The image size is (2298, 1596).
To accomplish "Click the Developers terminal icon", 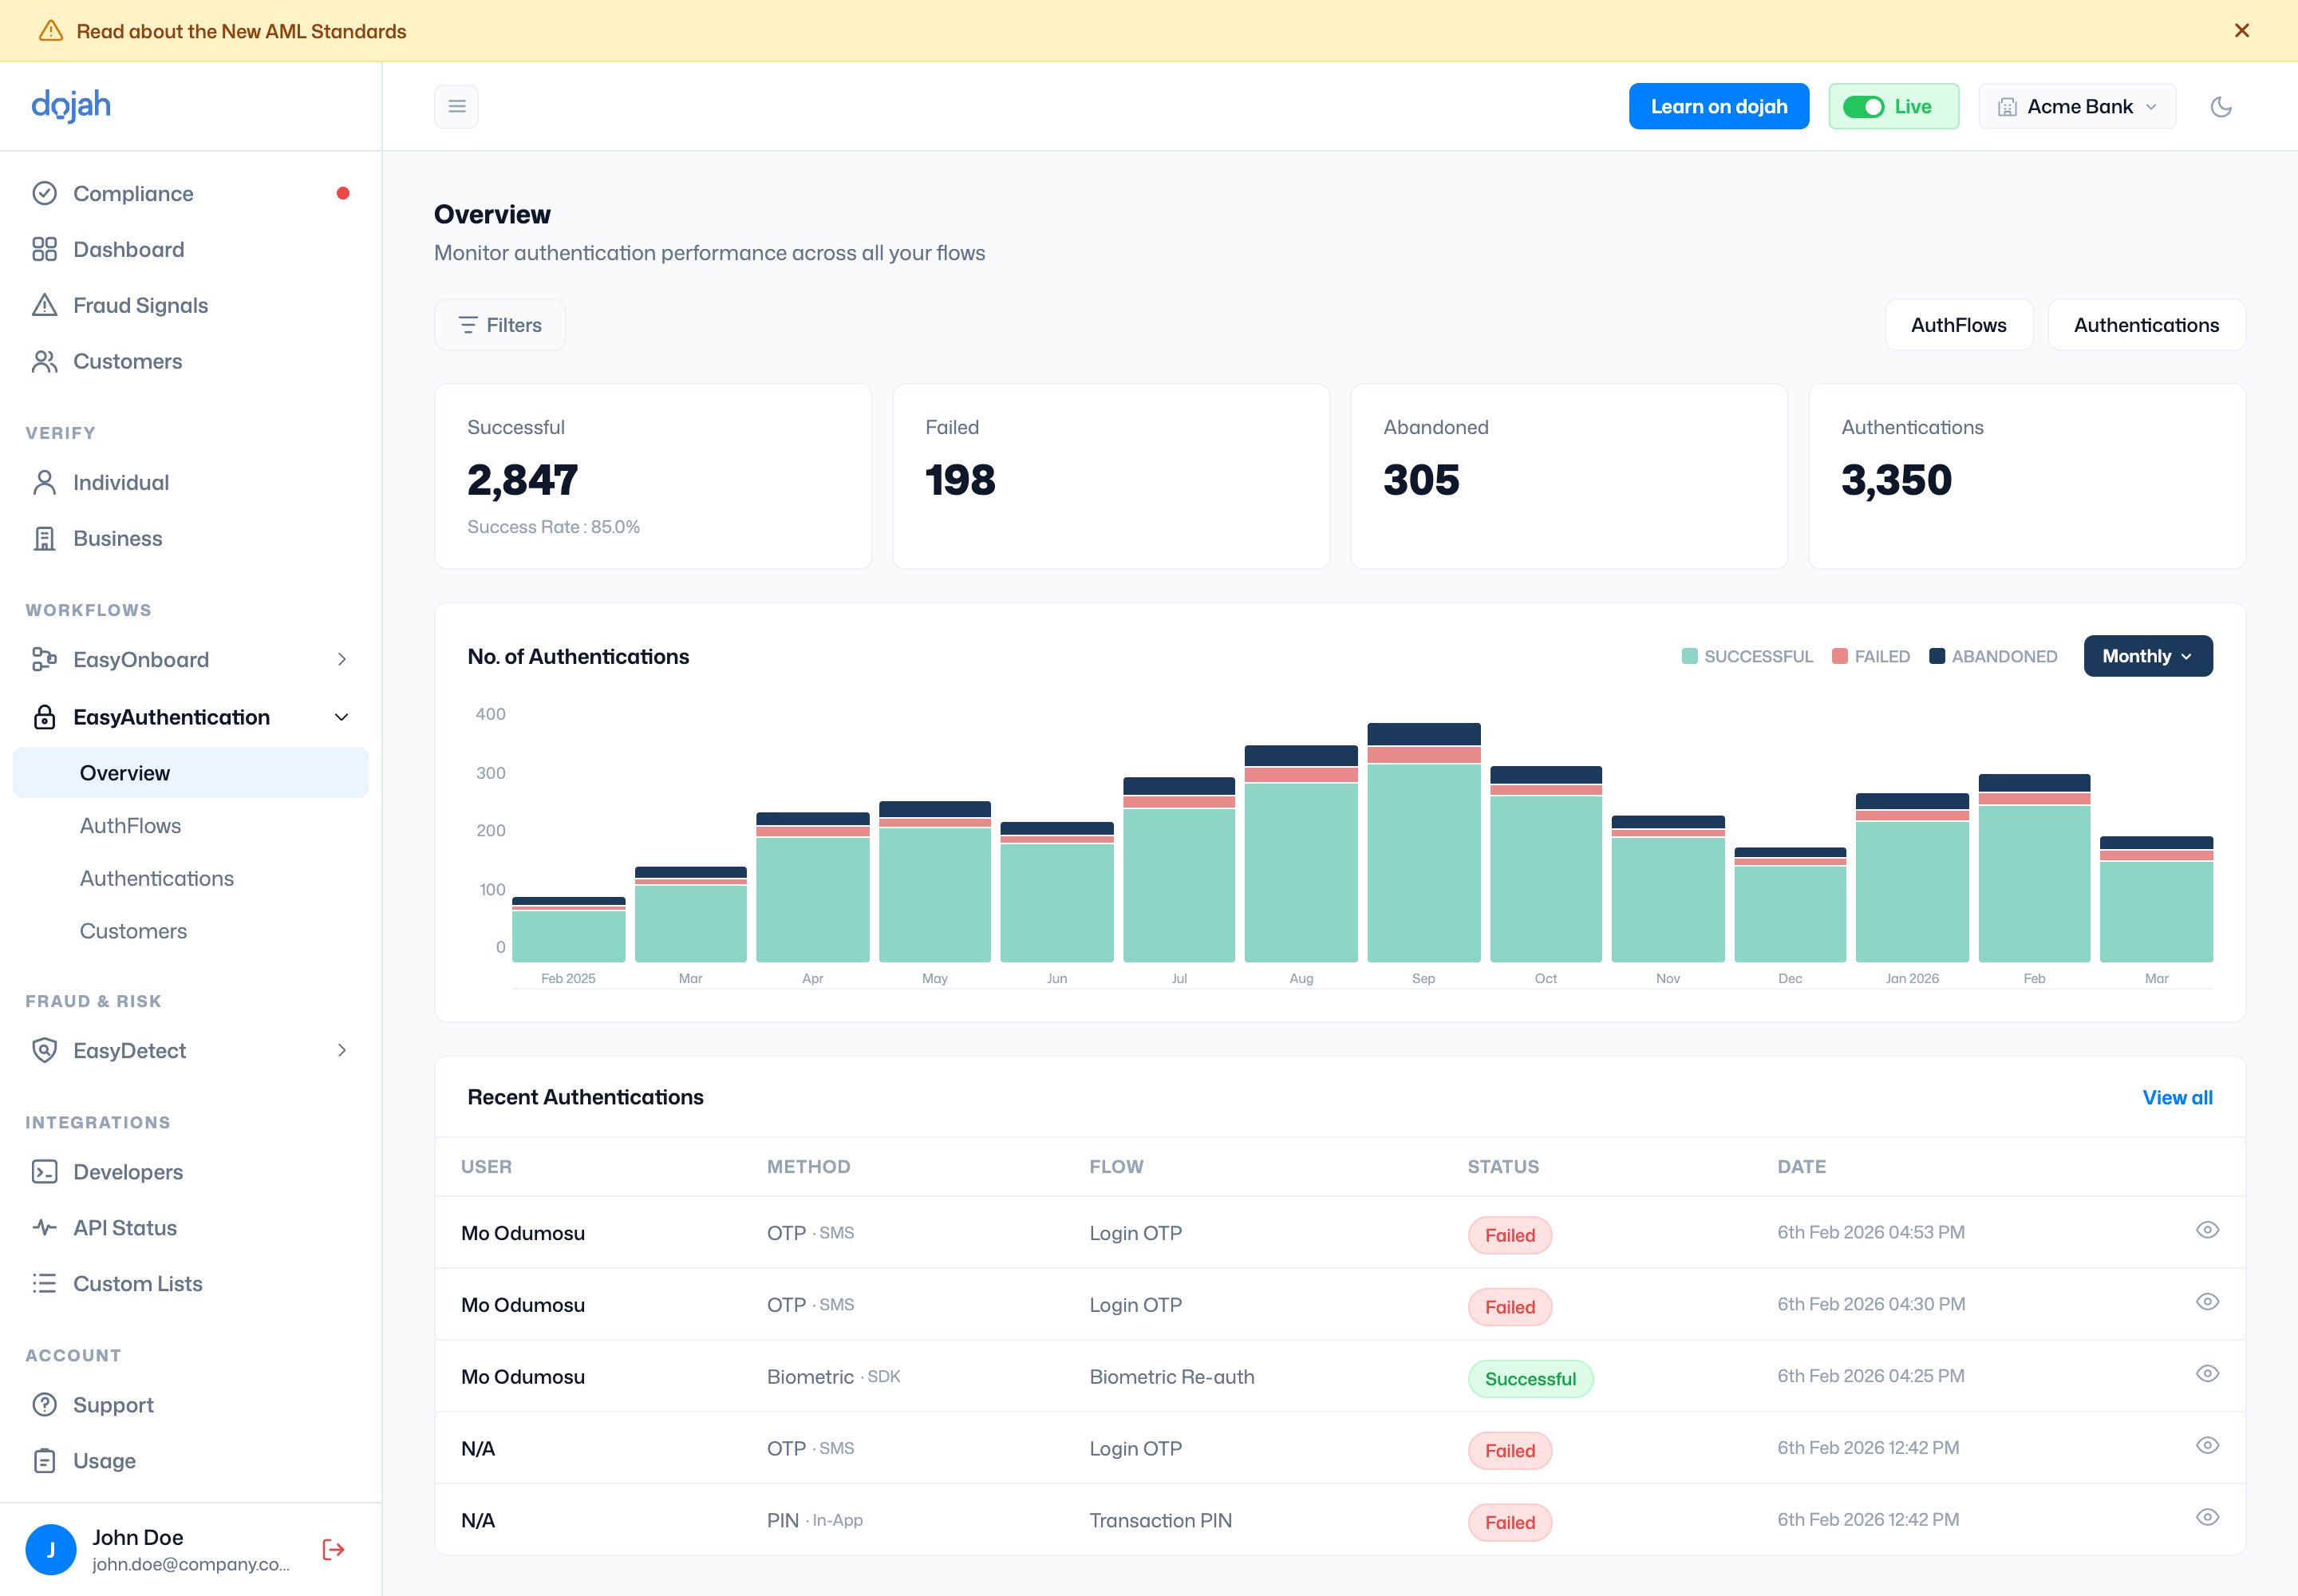I will pos(44,1171).
